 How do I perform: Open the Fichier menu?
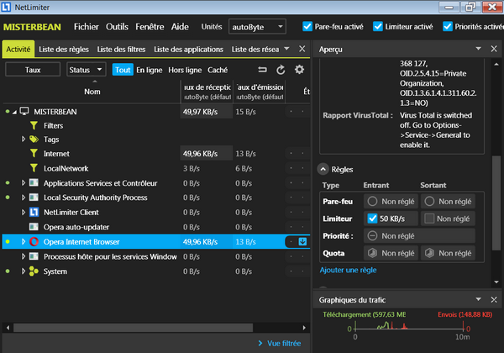coord(87,27)
